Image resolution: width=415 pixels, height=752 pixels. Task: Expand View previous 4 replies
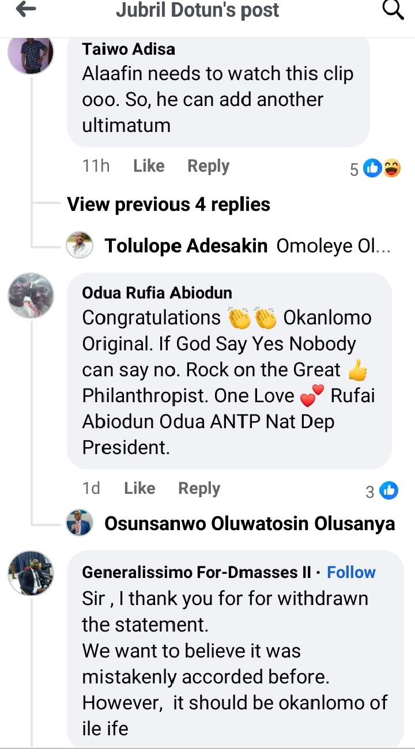pos(168,205)
